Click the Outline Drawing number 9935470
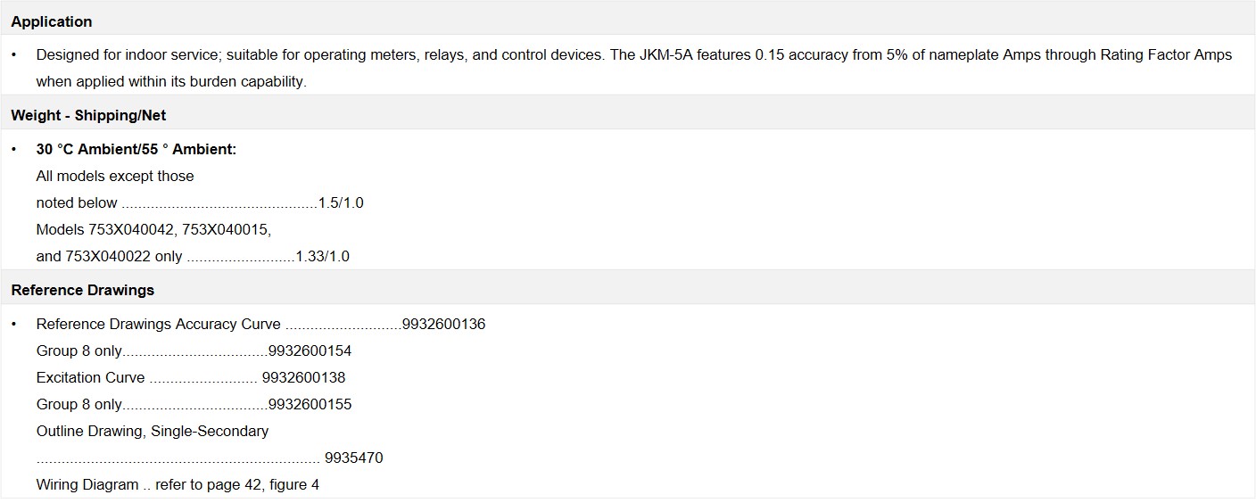This screenshot has width=1256, height=503. [354, 458]
